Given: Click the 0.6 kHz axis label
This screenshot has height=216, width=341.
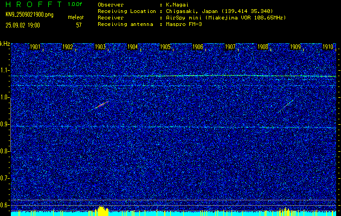Looking at the screenshot, I should [x=4, y=205].
